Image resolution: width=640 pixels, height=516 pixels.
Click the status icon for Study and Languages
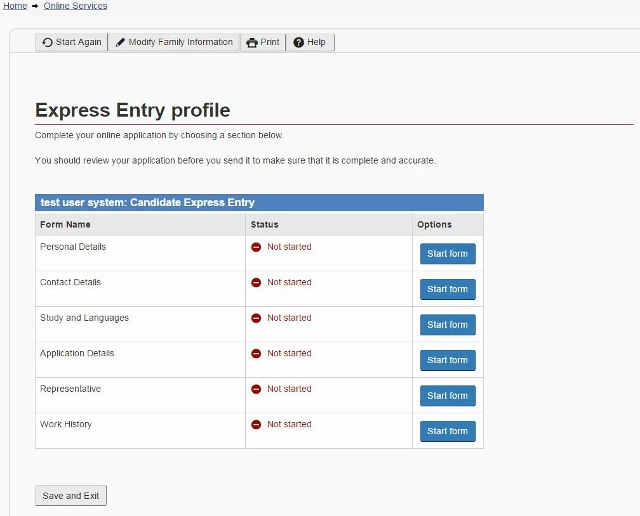pos(257,318)
